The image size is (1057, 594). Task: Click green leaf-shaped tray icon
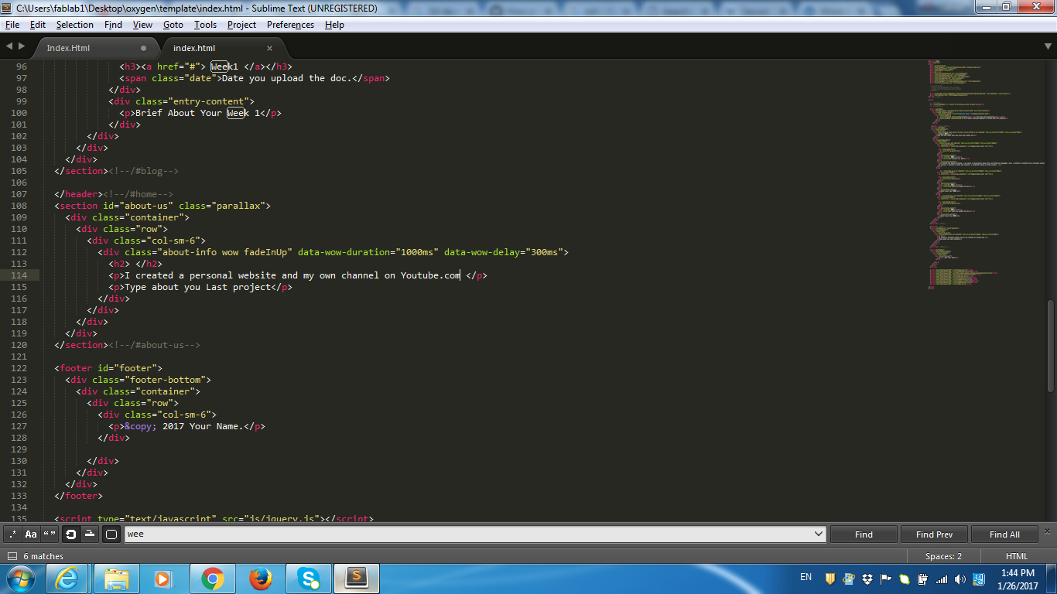click(x=904, y=579)
